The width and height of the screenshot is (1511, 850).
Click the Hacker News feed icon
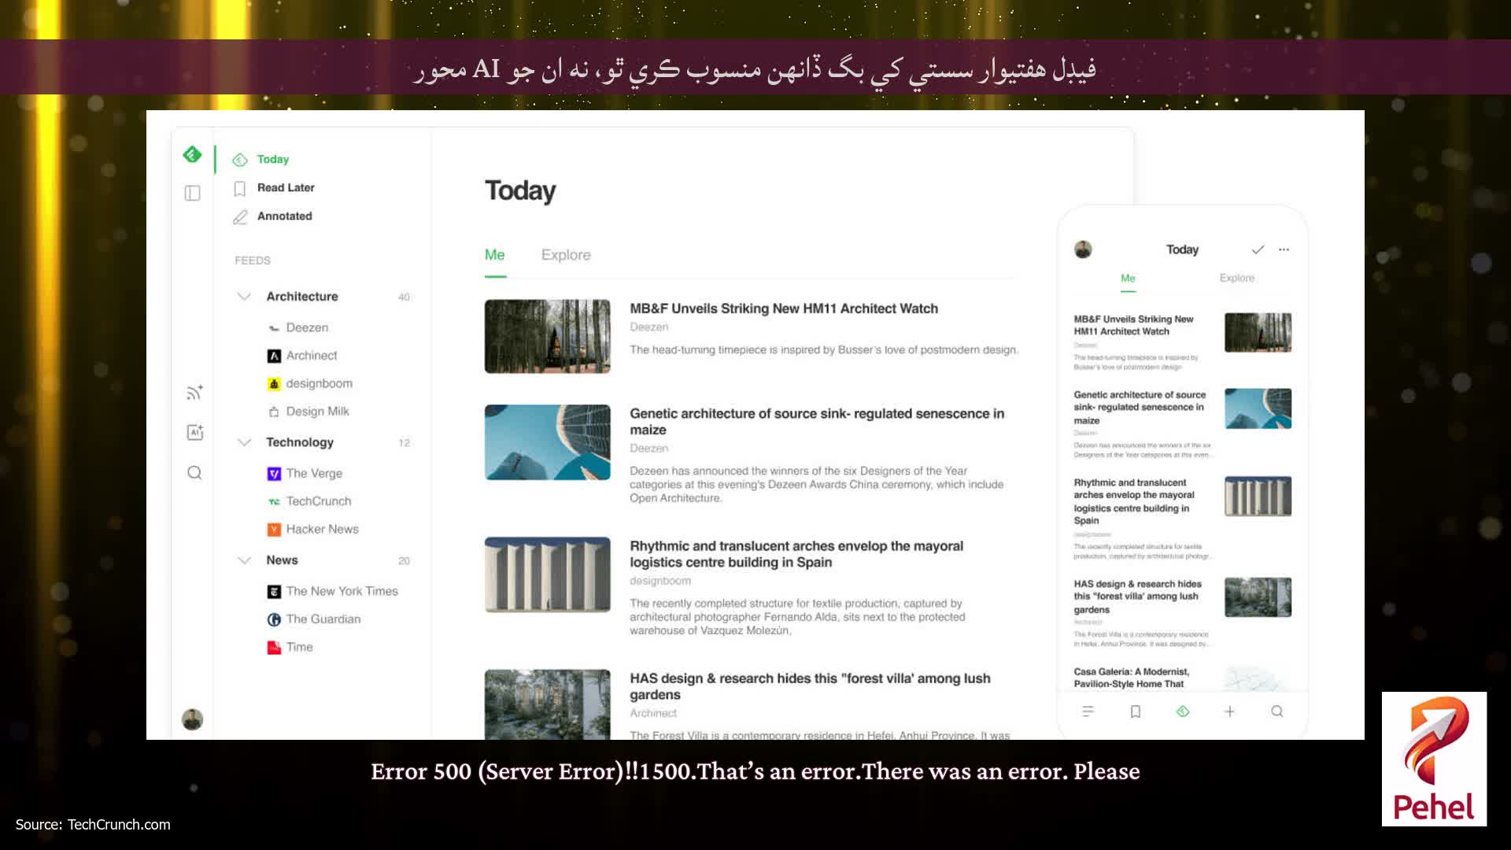[274, 530]
